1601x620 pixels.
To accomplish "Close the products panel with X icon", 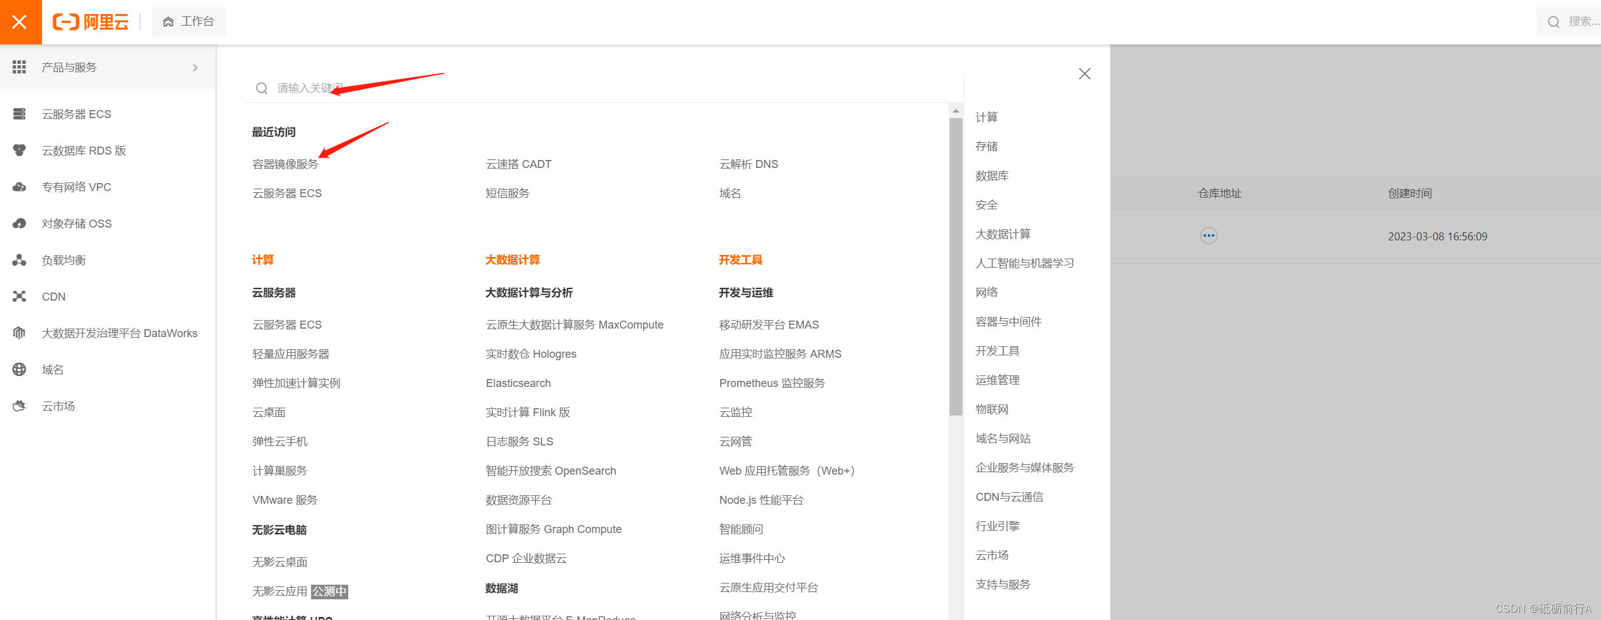I will [1085, 74].
